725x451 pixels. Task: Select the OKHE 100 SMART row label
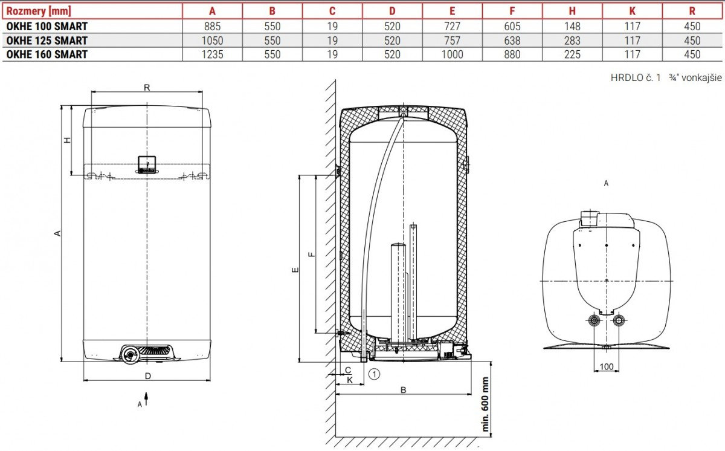pyautogui.click(x=47, y=26)
